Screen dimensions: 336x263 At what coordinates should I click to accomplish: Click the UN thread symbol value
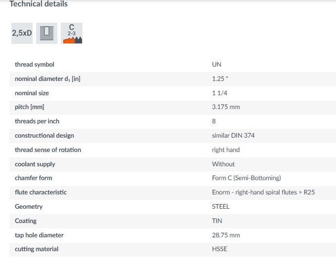pos(217,64)
